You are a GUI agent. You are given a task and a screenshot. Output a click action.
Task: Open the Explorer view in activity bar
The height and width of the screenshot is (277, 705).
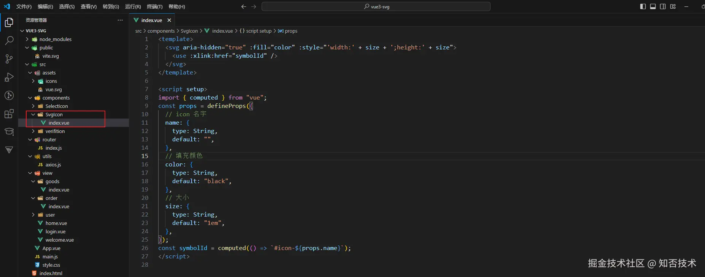coord(9,23)
